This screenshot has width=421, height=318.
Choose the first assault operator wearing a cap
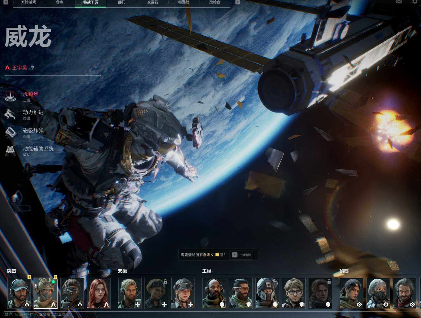19,293
